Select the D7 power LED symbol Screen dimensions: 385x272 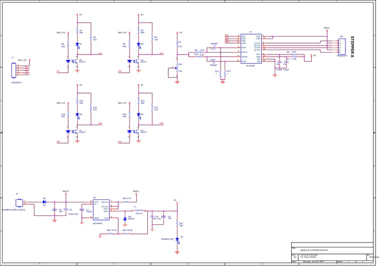(177, 240)
